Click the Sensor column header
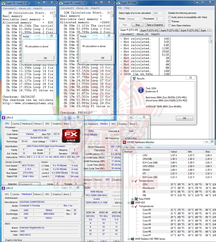This screenshot has height=242, width=216. point(146,152)
